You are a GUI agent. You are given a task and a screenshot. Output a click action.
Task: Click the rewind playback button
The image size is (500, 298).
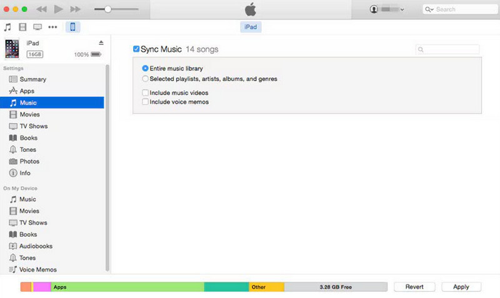pos(41,9)
